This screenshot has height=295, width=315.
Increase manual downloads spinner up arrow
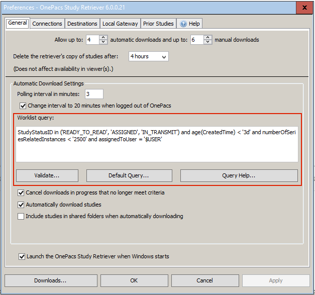[x=207, y=37]
